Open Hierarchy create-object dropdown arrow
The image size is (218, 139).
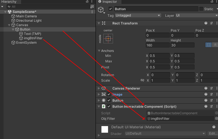(2, 7)
